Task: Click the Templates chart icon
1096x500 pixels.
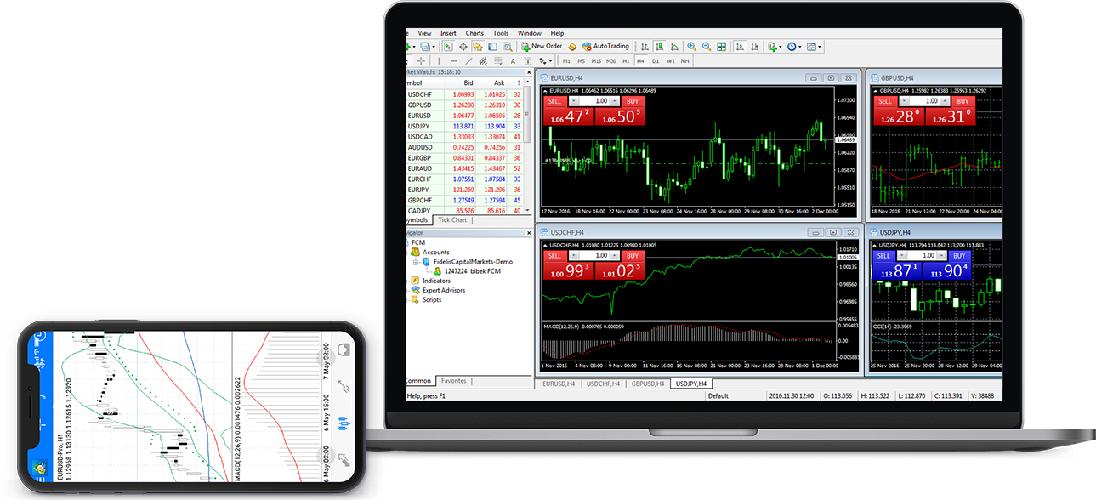Action: [811, 47]
